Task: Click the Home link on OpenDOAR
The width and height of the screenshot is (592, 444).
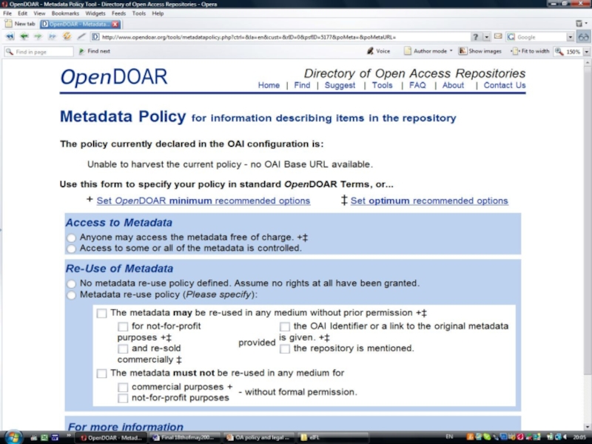Action: point(269,85)
